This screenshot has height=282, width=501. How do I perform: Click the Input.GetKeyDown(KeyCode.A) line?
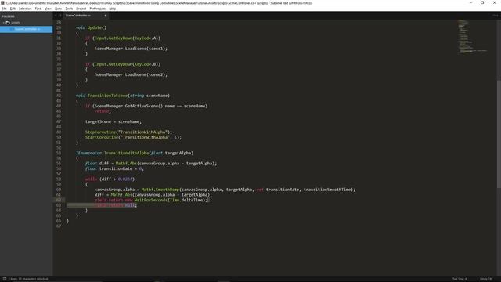123,38
